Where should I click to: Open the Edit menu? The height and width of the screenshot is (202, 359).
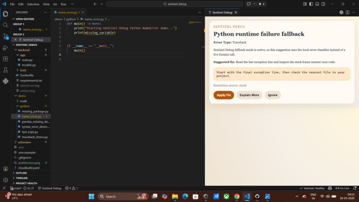click(20, 4)
